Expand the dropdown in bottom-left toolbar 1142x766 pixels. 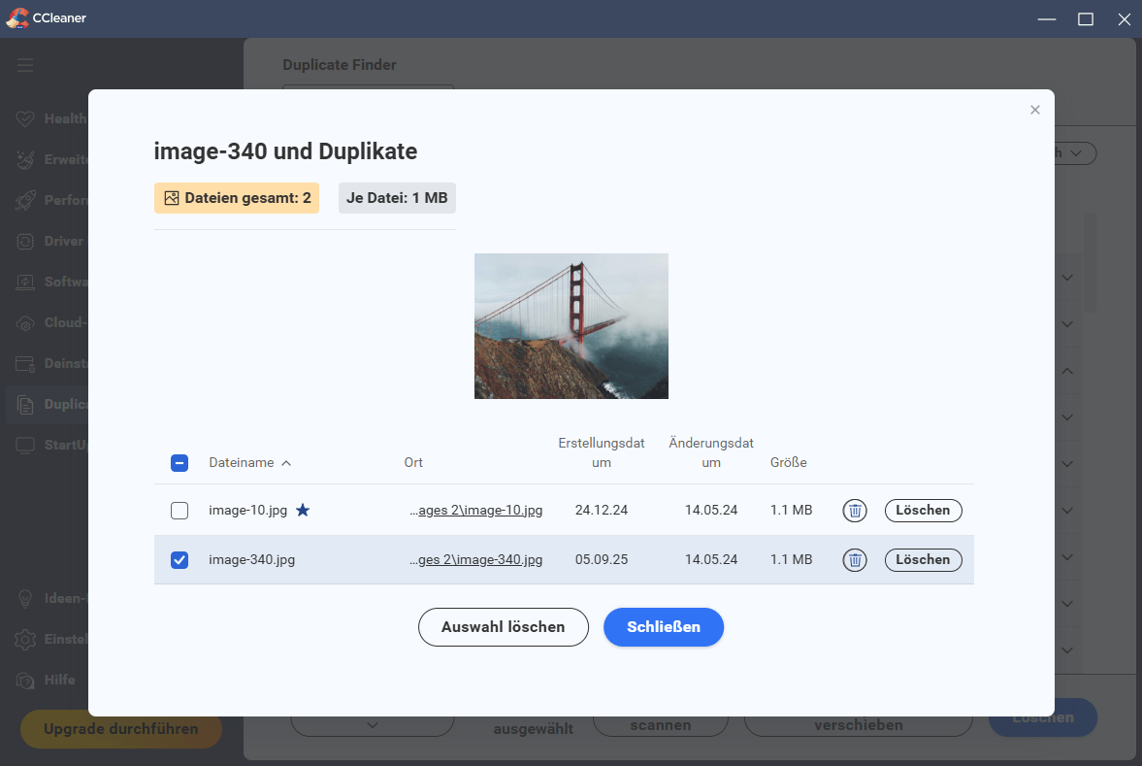[x=373, y=724]
